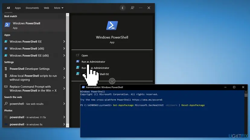Click Get-AppxPackage command text in console
The image size is (250, 140).
pos(123,105)
